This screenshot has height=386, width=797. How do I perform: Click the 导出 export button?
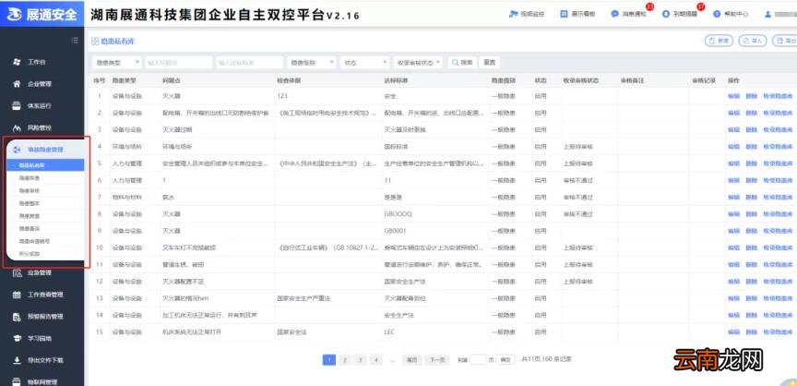coord(785,41)
